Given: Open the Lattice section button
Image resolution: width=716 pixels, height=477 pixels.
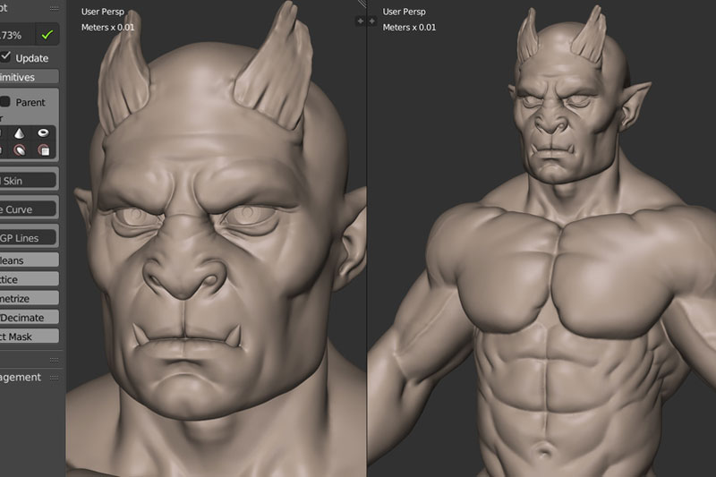Looking at the screenshot, I should 30,279.
